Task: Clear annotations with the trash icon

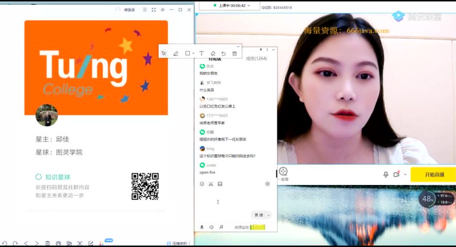Action: pyautogui.click(x=234, y=53)
